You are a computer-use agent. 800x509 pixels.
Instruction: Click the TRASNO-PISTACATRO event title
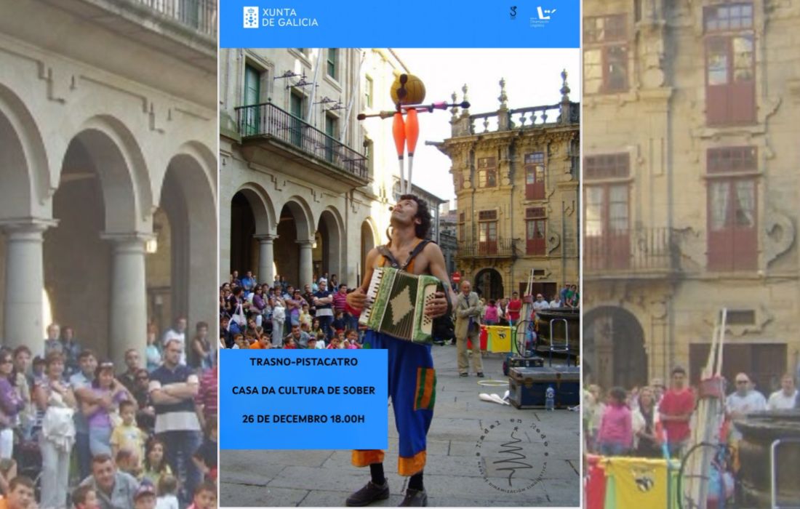tap(303, 361)
